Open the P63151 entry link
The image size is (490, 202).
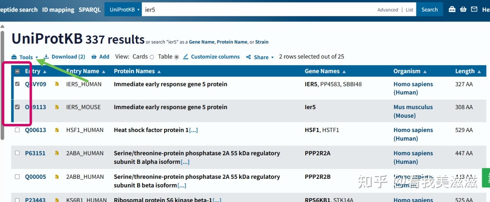point(36,153)
